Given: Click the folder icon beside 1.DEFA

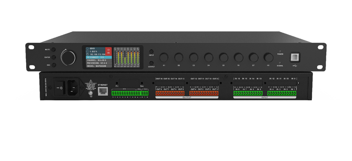Looking at the screenshot, I should click(x=87, y=51).
